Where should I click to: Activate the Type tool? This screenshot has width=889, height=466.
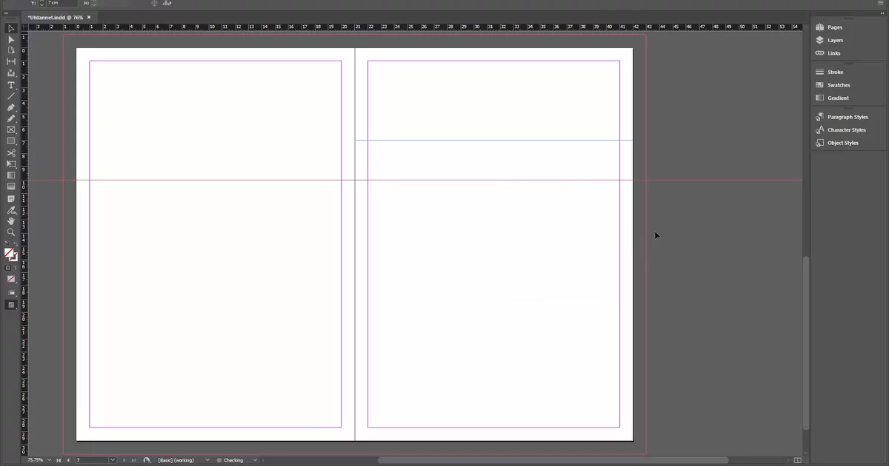click(x=11, y=85)
